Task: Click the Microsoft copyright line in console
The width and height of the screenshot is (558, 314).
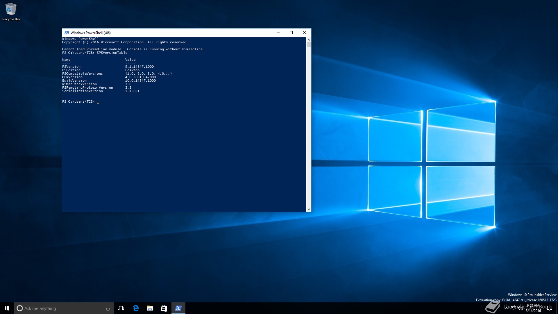Action: pyautogui.click(x=125, y=42)
